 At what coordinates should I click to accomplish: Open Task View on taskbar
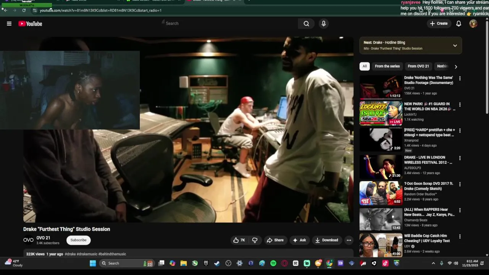pyautogui.click(x=161, y=263)
